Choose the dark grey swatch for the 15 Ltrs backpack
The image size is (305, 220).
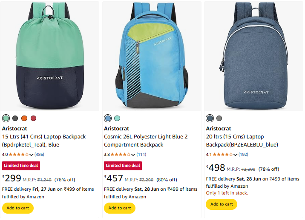pyautogui.click(x=15, y=118)
